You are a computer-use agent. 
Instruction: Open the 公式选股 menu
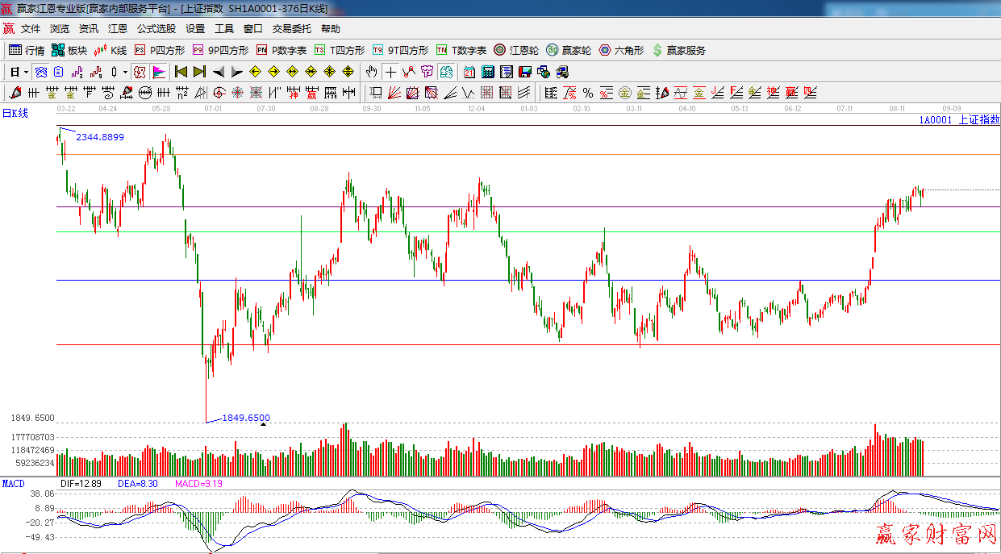[x=156, y=29]
